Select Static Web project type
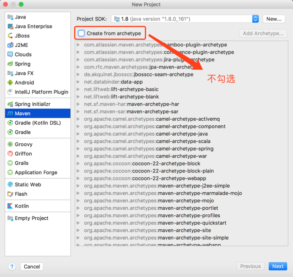293x277 pixels. pyautogui.click(x=38, y=185)
